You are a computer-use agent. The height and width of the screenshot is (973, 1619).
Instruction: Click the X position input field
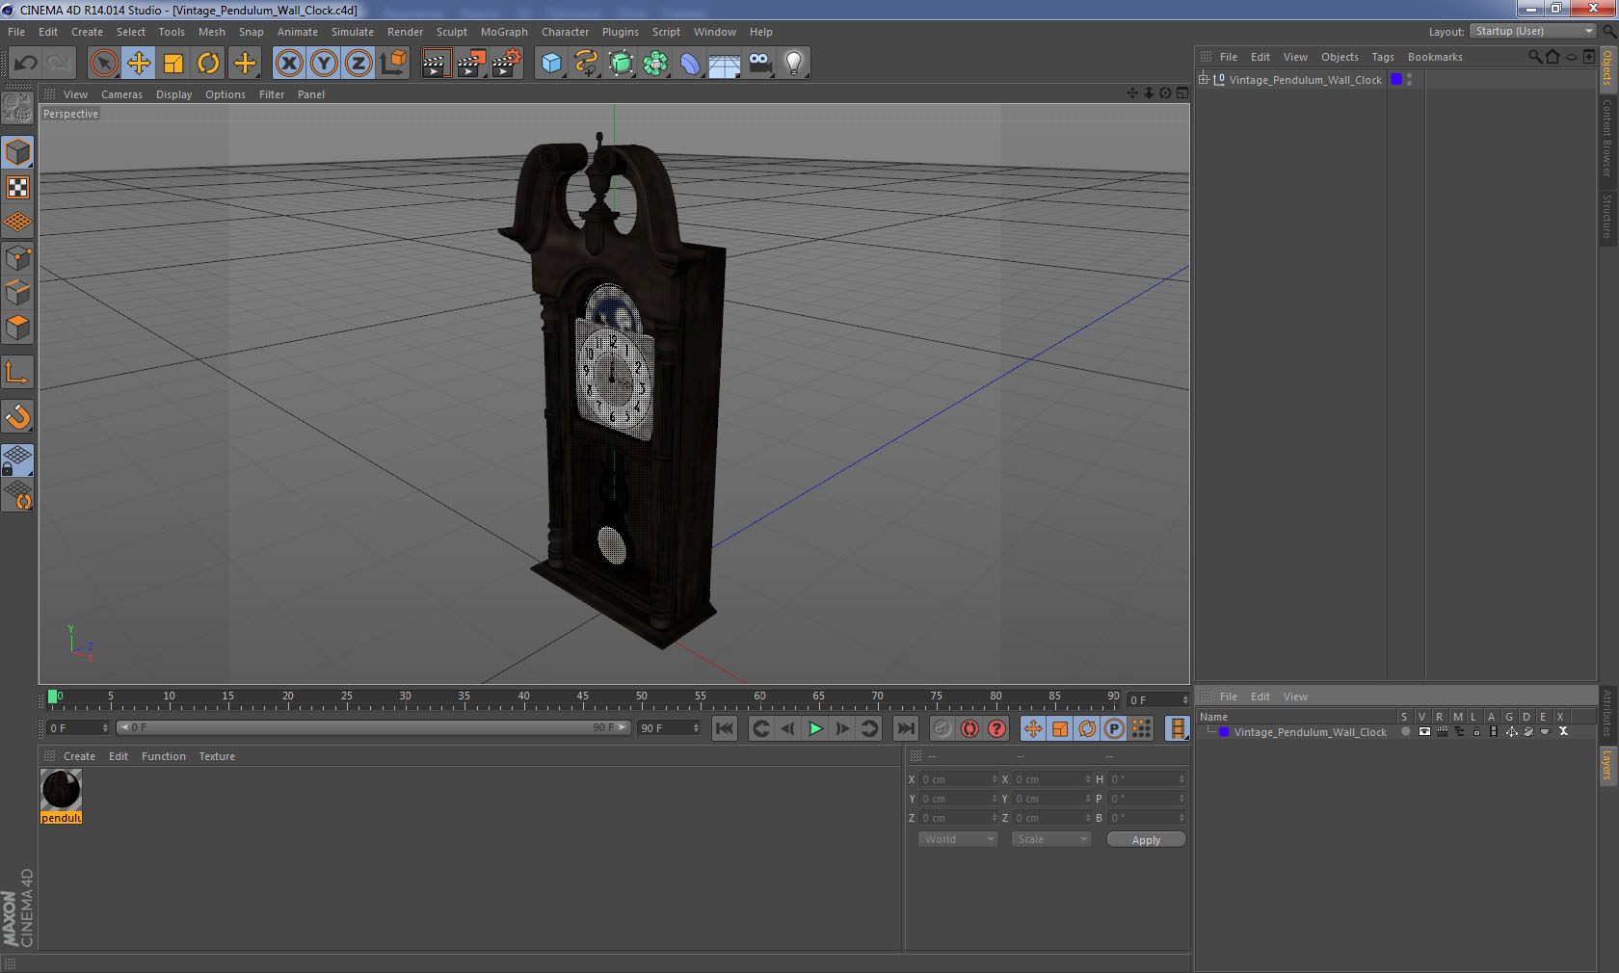[959, 779]
